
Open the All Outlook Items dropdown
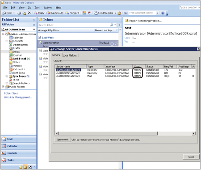point(34,30)
